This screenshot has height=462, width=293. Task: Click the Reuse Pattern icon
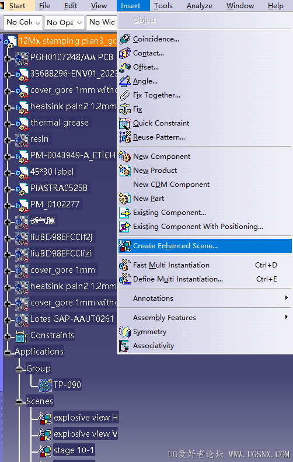point(125,137)
